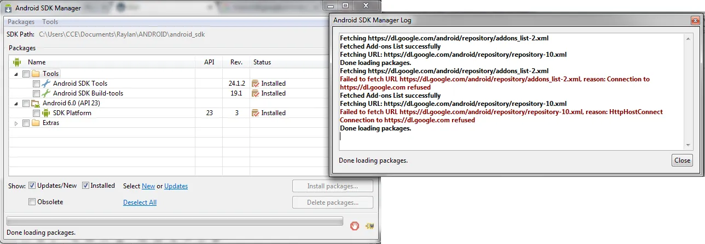Click the Deselect All link
The image size is (705, 244).
pos(140,203)
